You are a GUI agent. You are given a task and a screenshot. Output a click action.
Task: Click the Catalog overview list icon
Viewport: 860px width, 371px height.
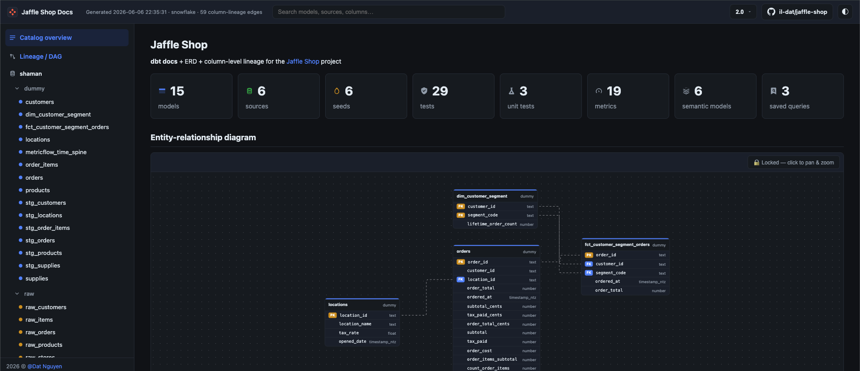point(13,38)
